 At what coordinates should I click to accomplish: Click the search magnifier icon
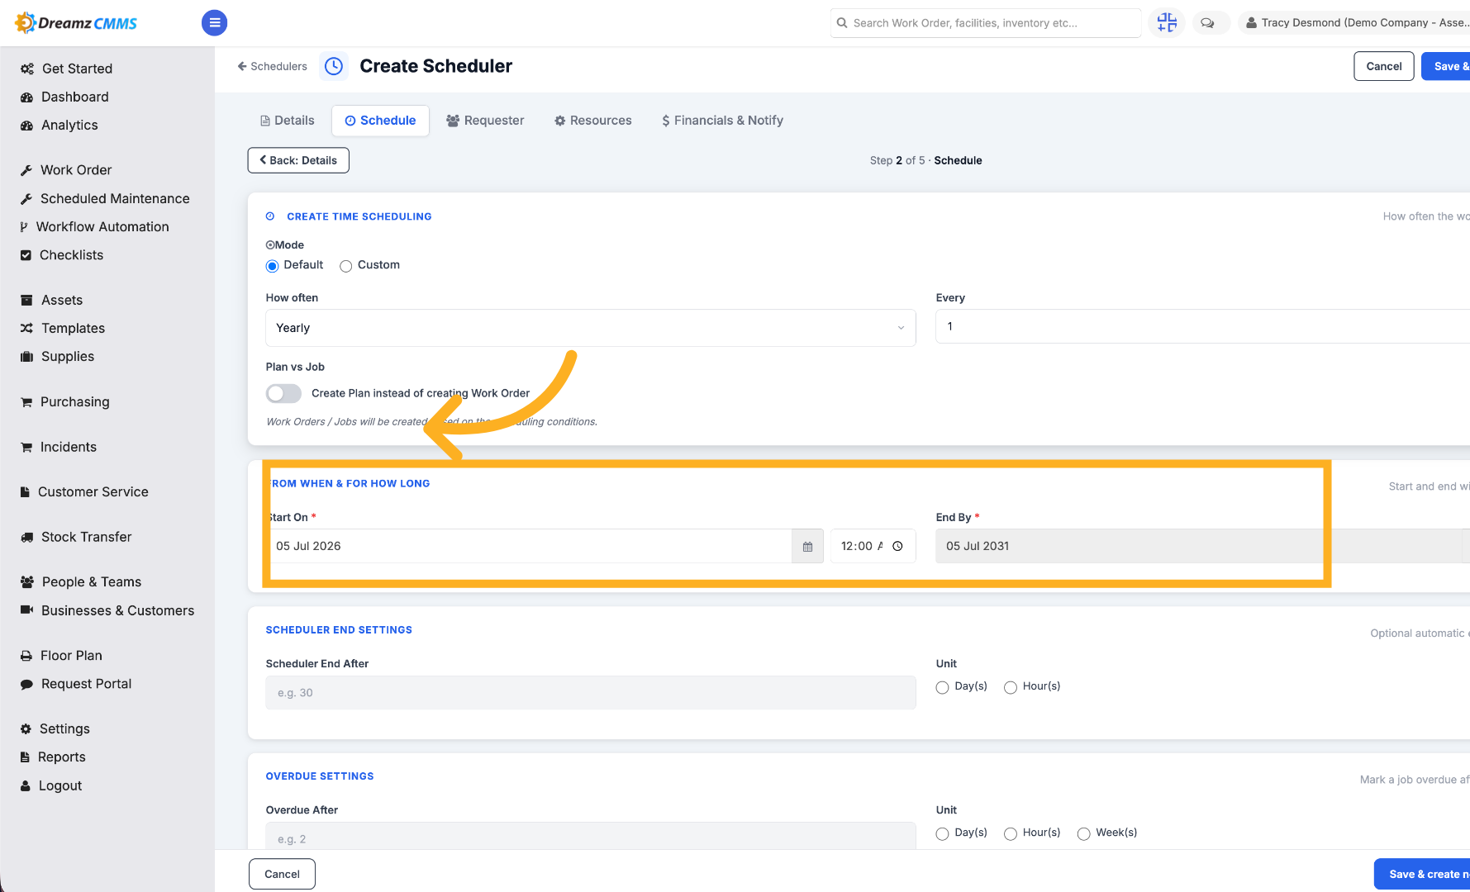coord(842,23)
